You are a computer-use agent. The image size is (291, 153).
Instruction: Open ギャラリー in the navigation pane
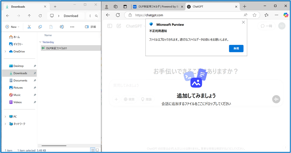pos(16,44)
